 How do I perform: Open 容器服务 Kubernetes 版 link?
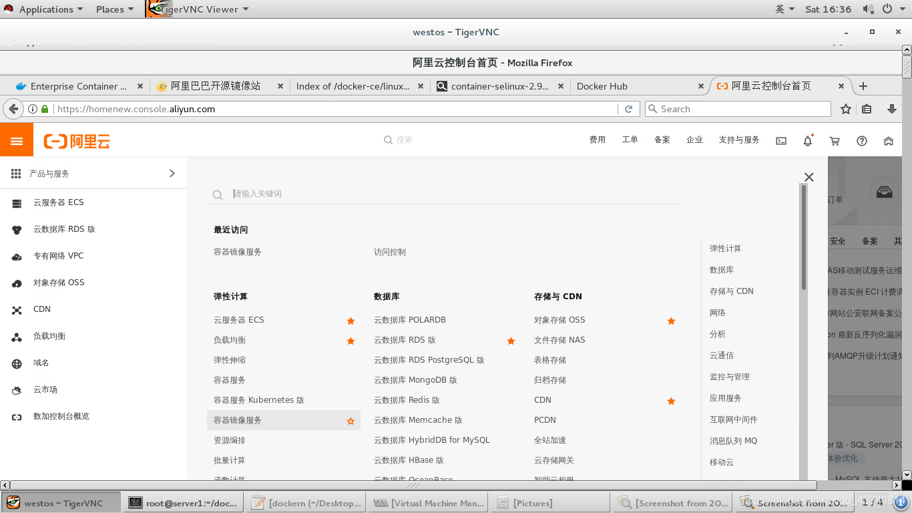[x=259, y=400]
